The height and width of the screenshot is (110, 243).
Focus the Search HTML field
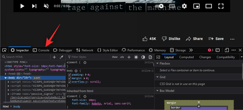click(x=25, y=57)
